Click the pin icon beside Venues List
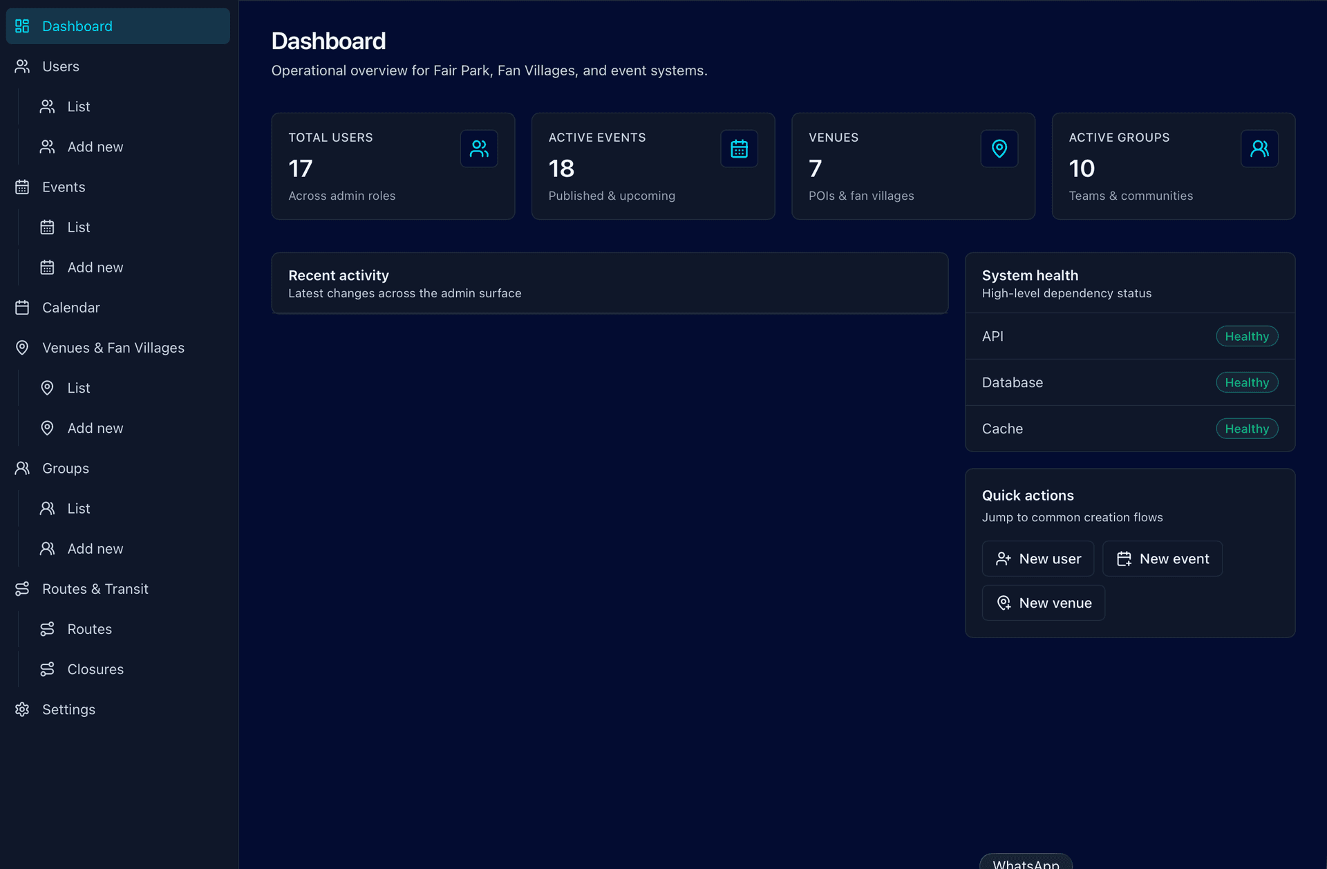Screen dimensions: 1327x869 click(47, 388)
